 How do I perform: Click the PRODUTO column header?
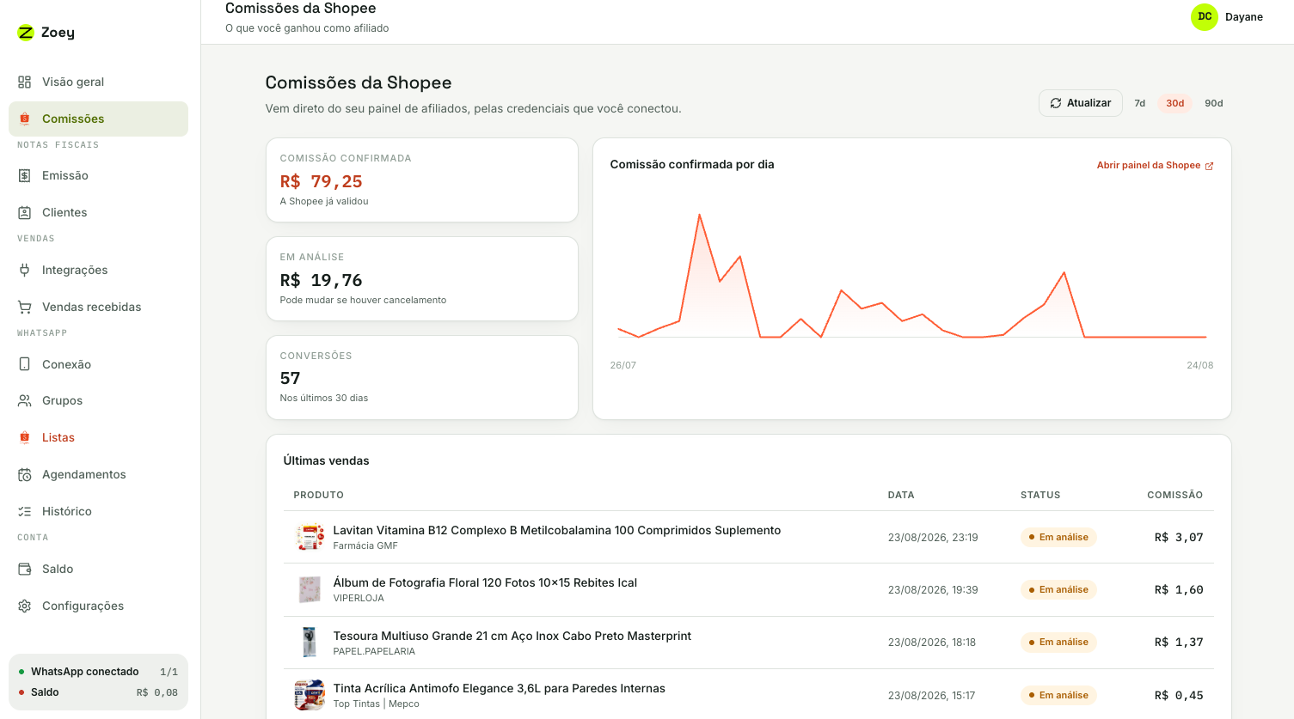coord(318,496)
